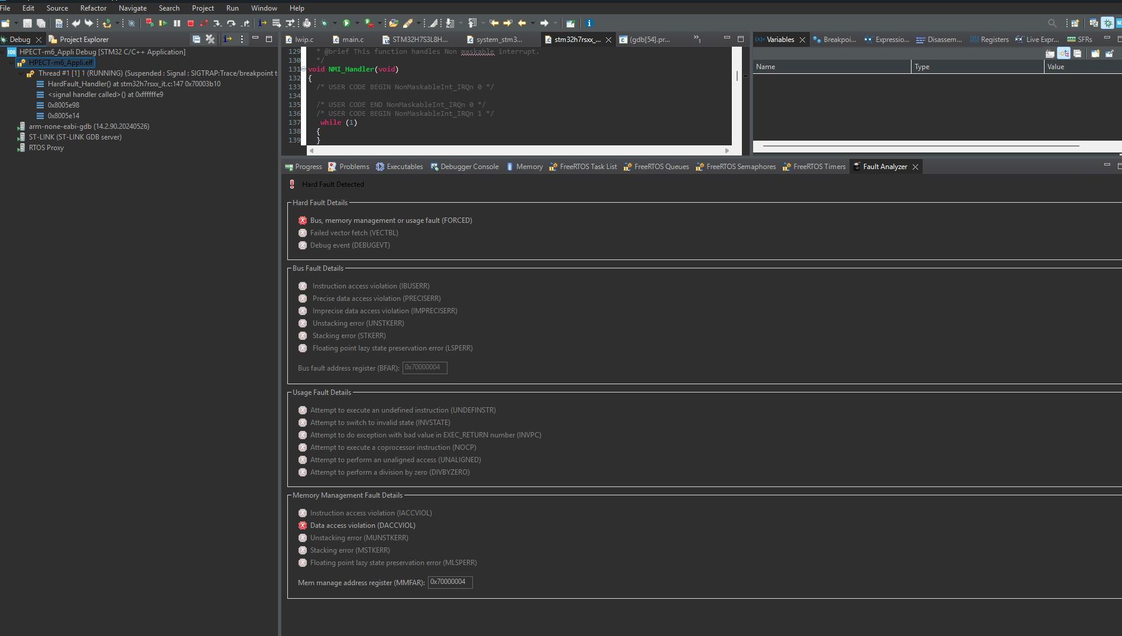Click the Step Over icon
The height and width of the screenshot is (636, 1122).
(231, 23)
